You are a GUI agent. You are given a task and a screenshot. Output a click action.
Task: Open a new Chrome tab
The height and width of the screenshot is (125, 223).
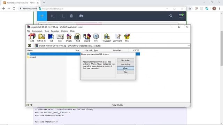(x=44, y=3)
